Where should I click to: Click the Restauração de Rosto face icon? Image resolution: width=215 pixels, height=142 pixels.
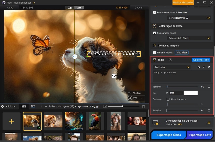click(x=154, y=26)
